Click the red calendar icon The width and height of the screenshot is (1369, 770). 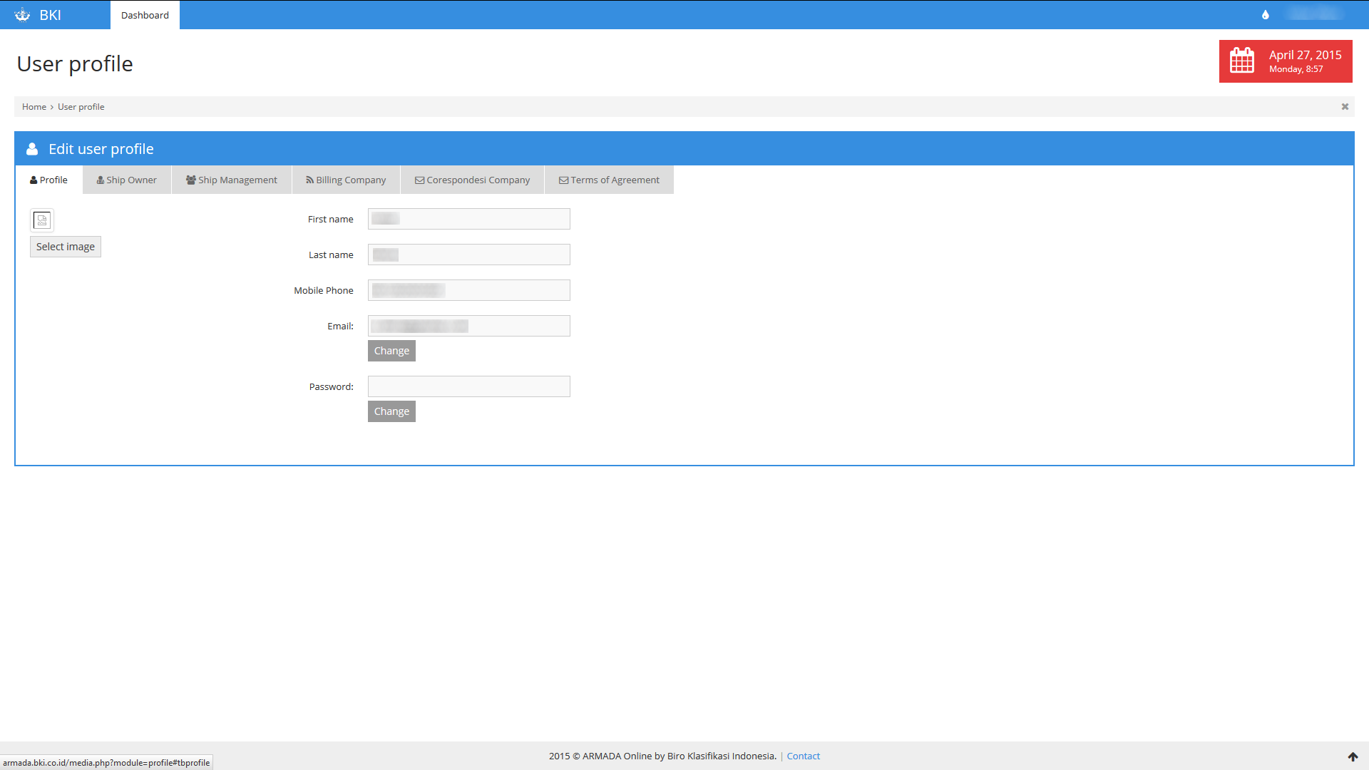coord(1241,61)
